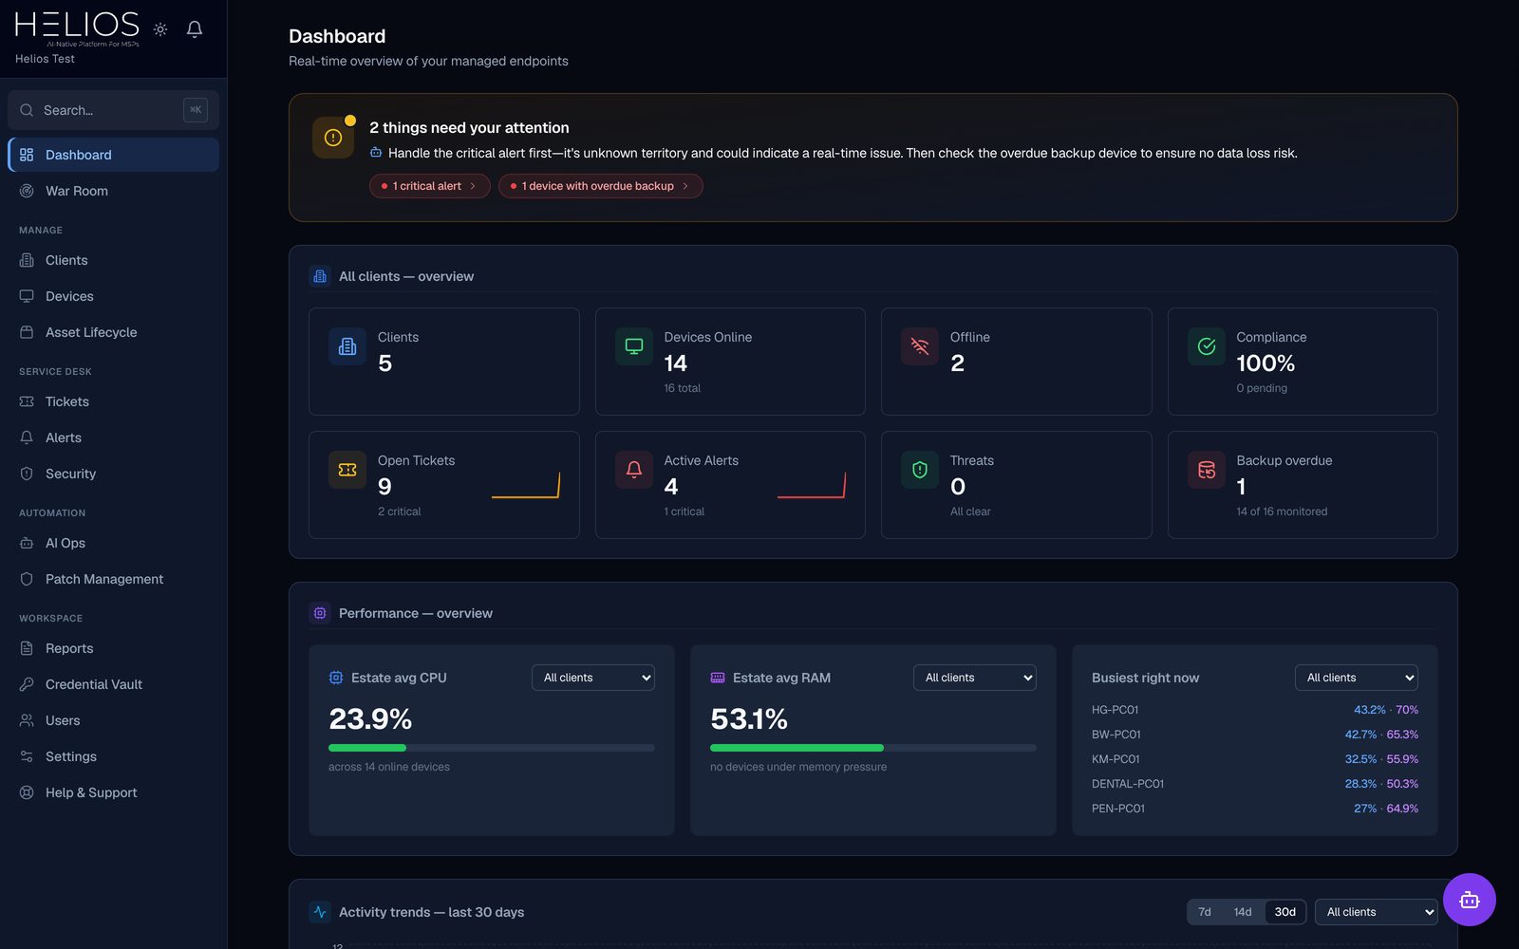Open Dashboard in the sidebar

point(113,155)
